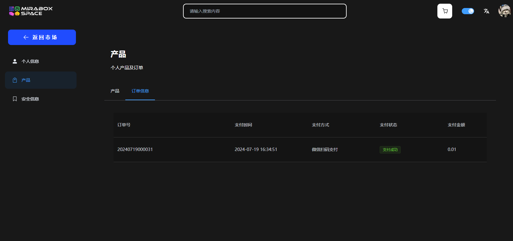Click the tag icon beside 产品
This screenshot has width=513, height=241.
pos(15,80)
